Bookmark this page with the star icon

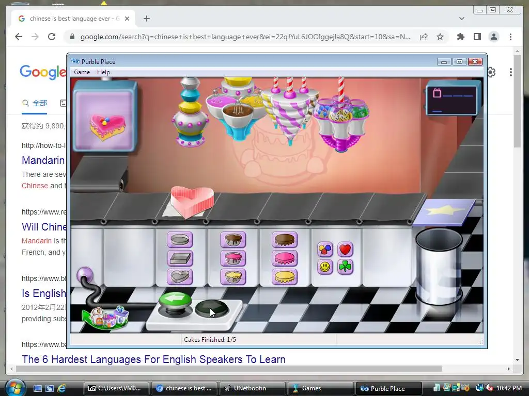point(440,37)
